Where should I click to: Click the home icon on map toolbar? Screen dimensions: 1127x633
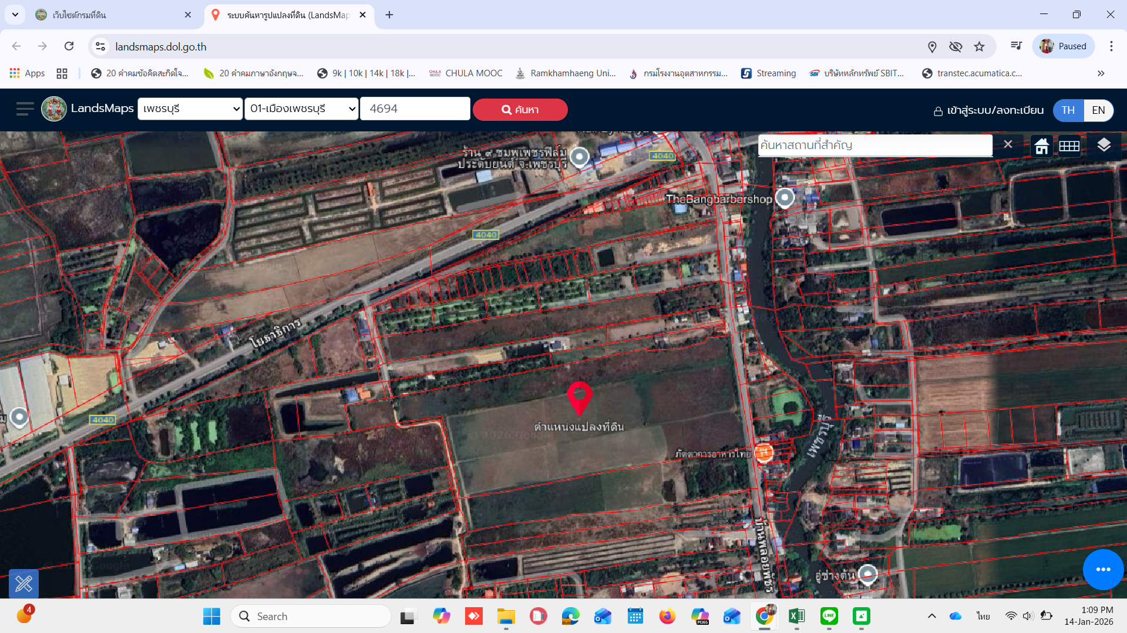1041,145
